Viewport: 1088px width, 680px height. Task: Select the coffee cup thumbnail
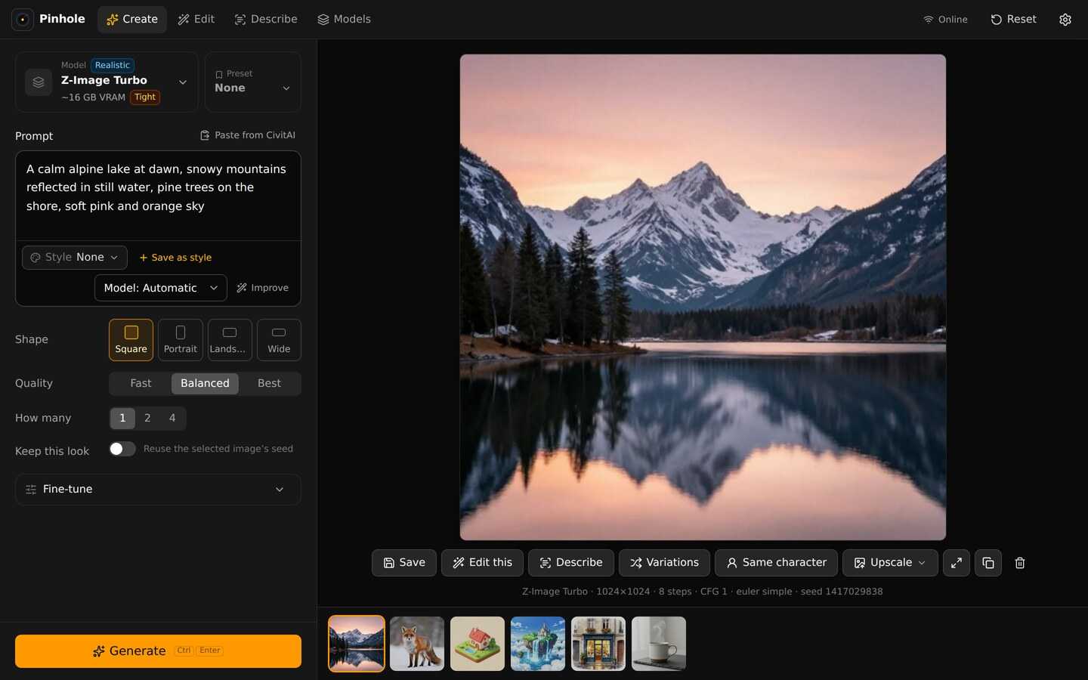click(659, 644)
